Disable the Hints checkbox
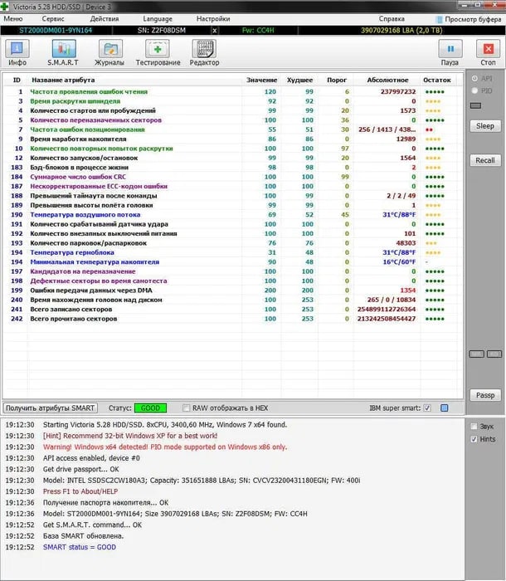 474,439
